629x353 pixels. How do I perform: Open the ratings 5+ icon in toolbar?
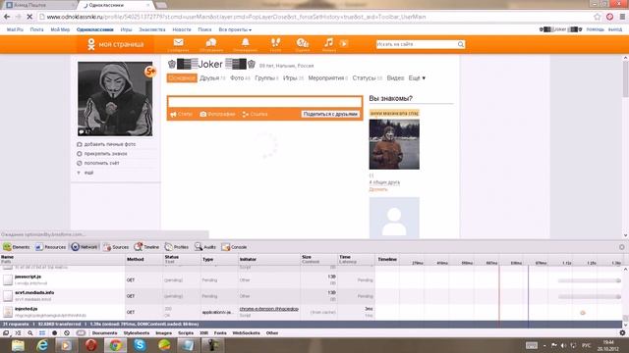pyautogui.click(x=302, y=44)
